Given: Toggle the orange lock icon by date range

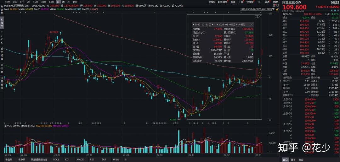Looking at the screenshot, I should pos(277,9).
